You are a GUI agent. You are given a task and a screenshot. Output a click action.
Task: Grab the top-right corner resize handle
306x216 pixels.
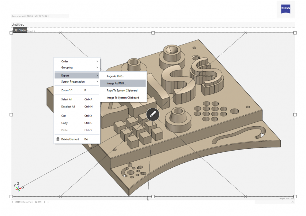pyautogui.click(x=295, y=33)
